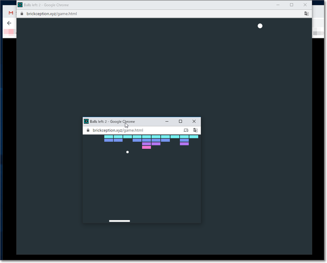Screen dimensions: 327x263
Task: Click the back arrow in the background browser
Action: tap(9, 23)
